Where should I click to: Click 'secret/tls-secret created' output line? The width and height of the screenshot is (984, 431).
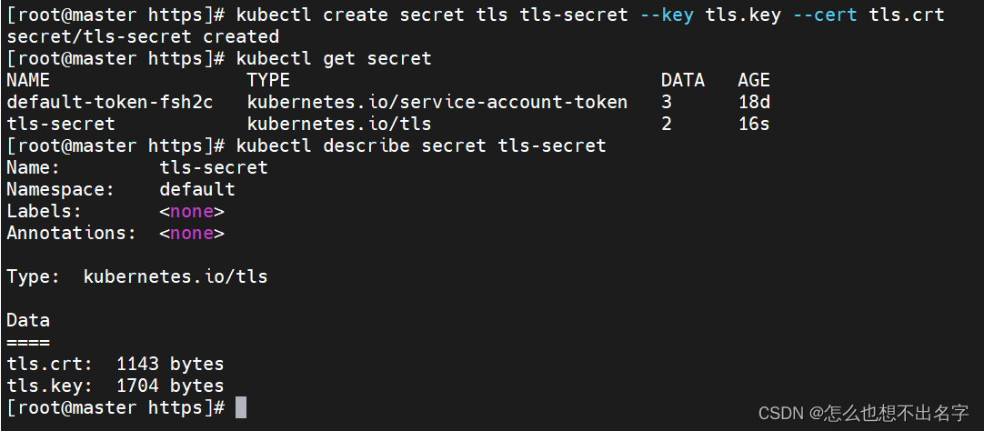pos(143,37)
